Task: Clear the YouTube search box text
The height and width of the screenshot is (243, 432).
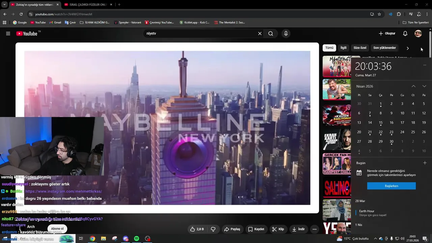Action: [260, 33]
